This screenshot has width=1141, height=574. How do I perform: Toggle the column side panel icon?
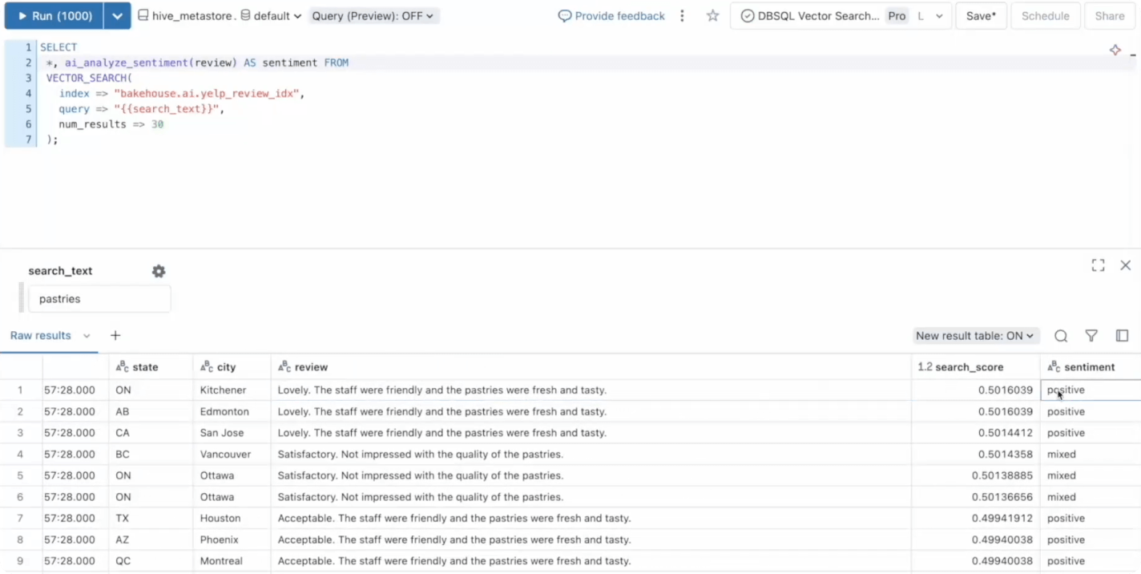[1122, 336]
